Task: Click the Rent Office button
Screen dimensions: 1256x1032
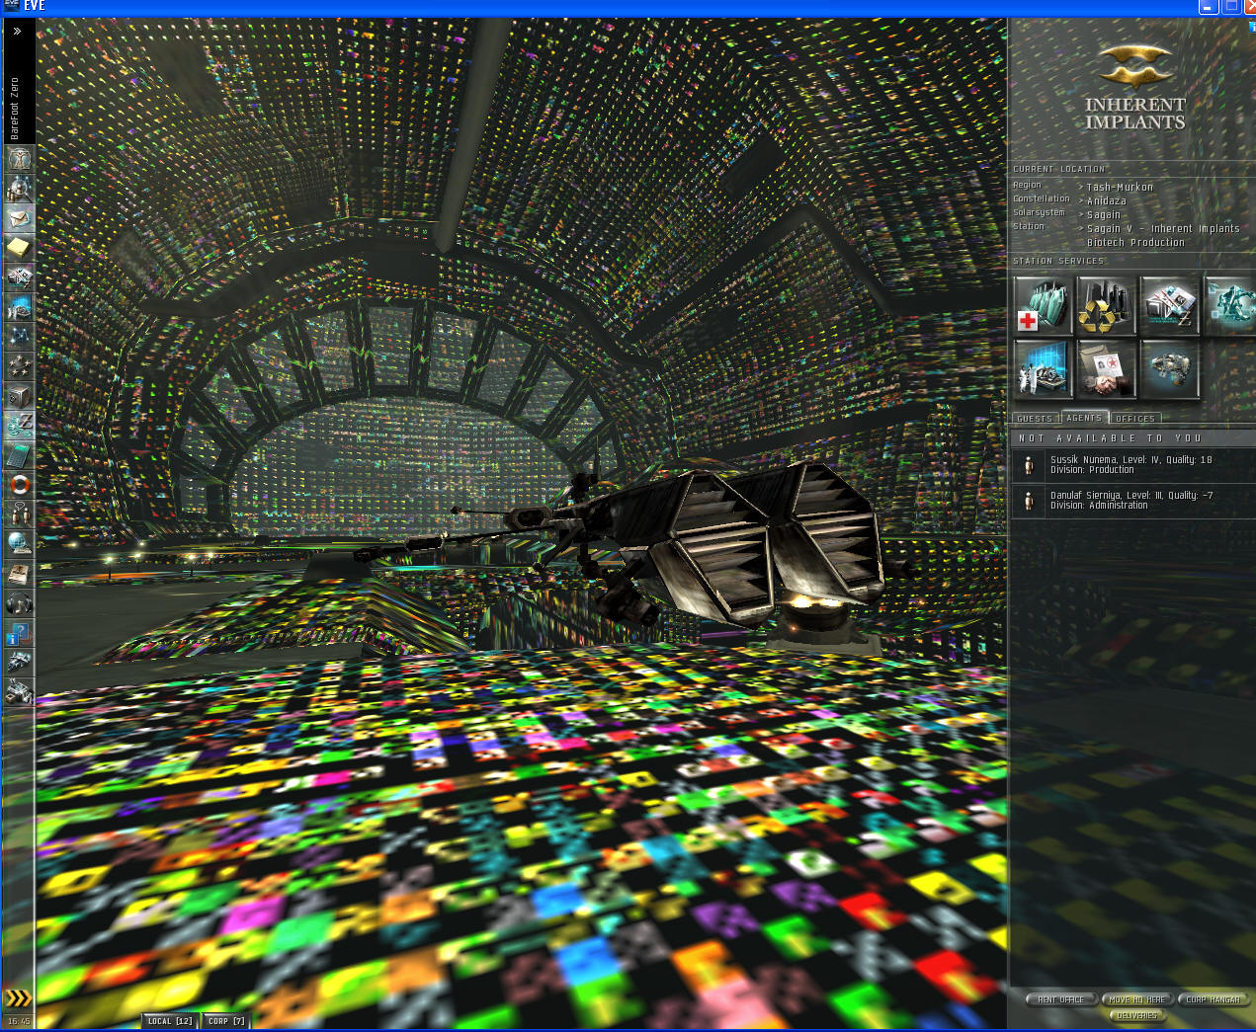Action: [x=1060, y=999]
